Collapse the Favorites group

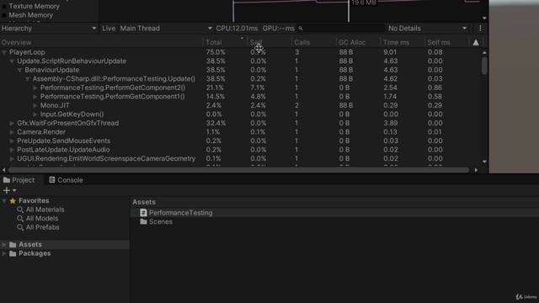(4, 200)
